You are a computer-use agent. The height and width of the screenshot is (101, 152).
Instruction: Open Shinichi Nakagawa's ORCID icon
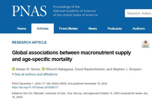tap(43, 69)
